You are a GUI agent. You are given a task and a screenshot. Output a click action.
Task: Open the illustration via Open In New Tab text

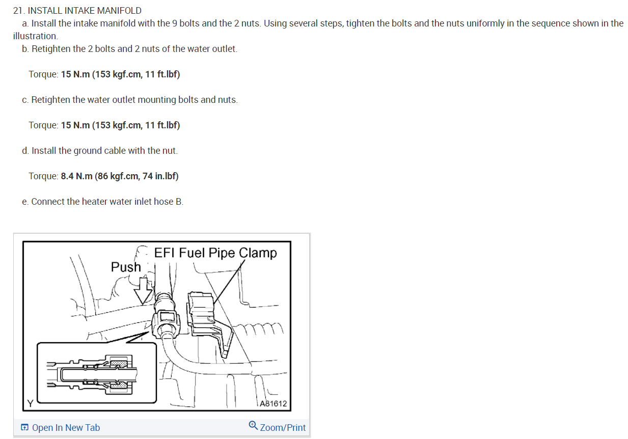[x=66, y=428]
